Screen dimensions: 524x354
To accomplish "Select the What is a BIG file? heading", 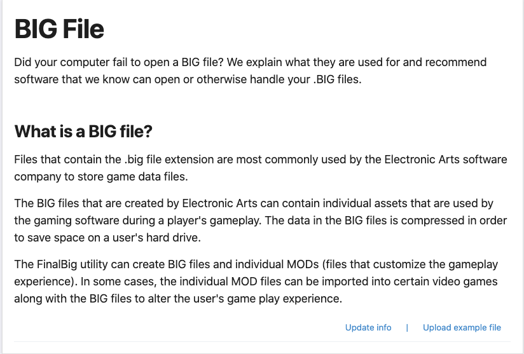I will pyautogui.click(x=83, y=132).
